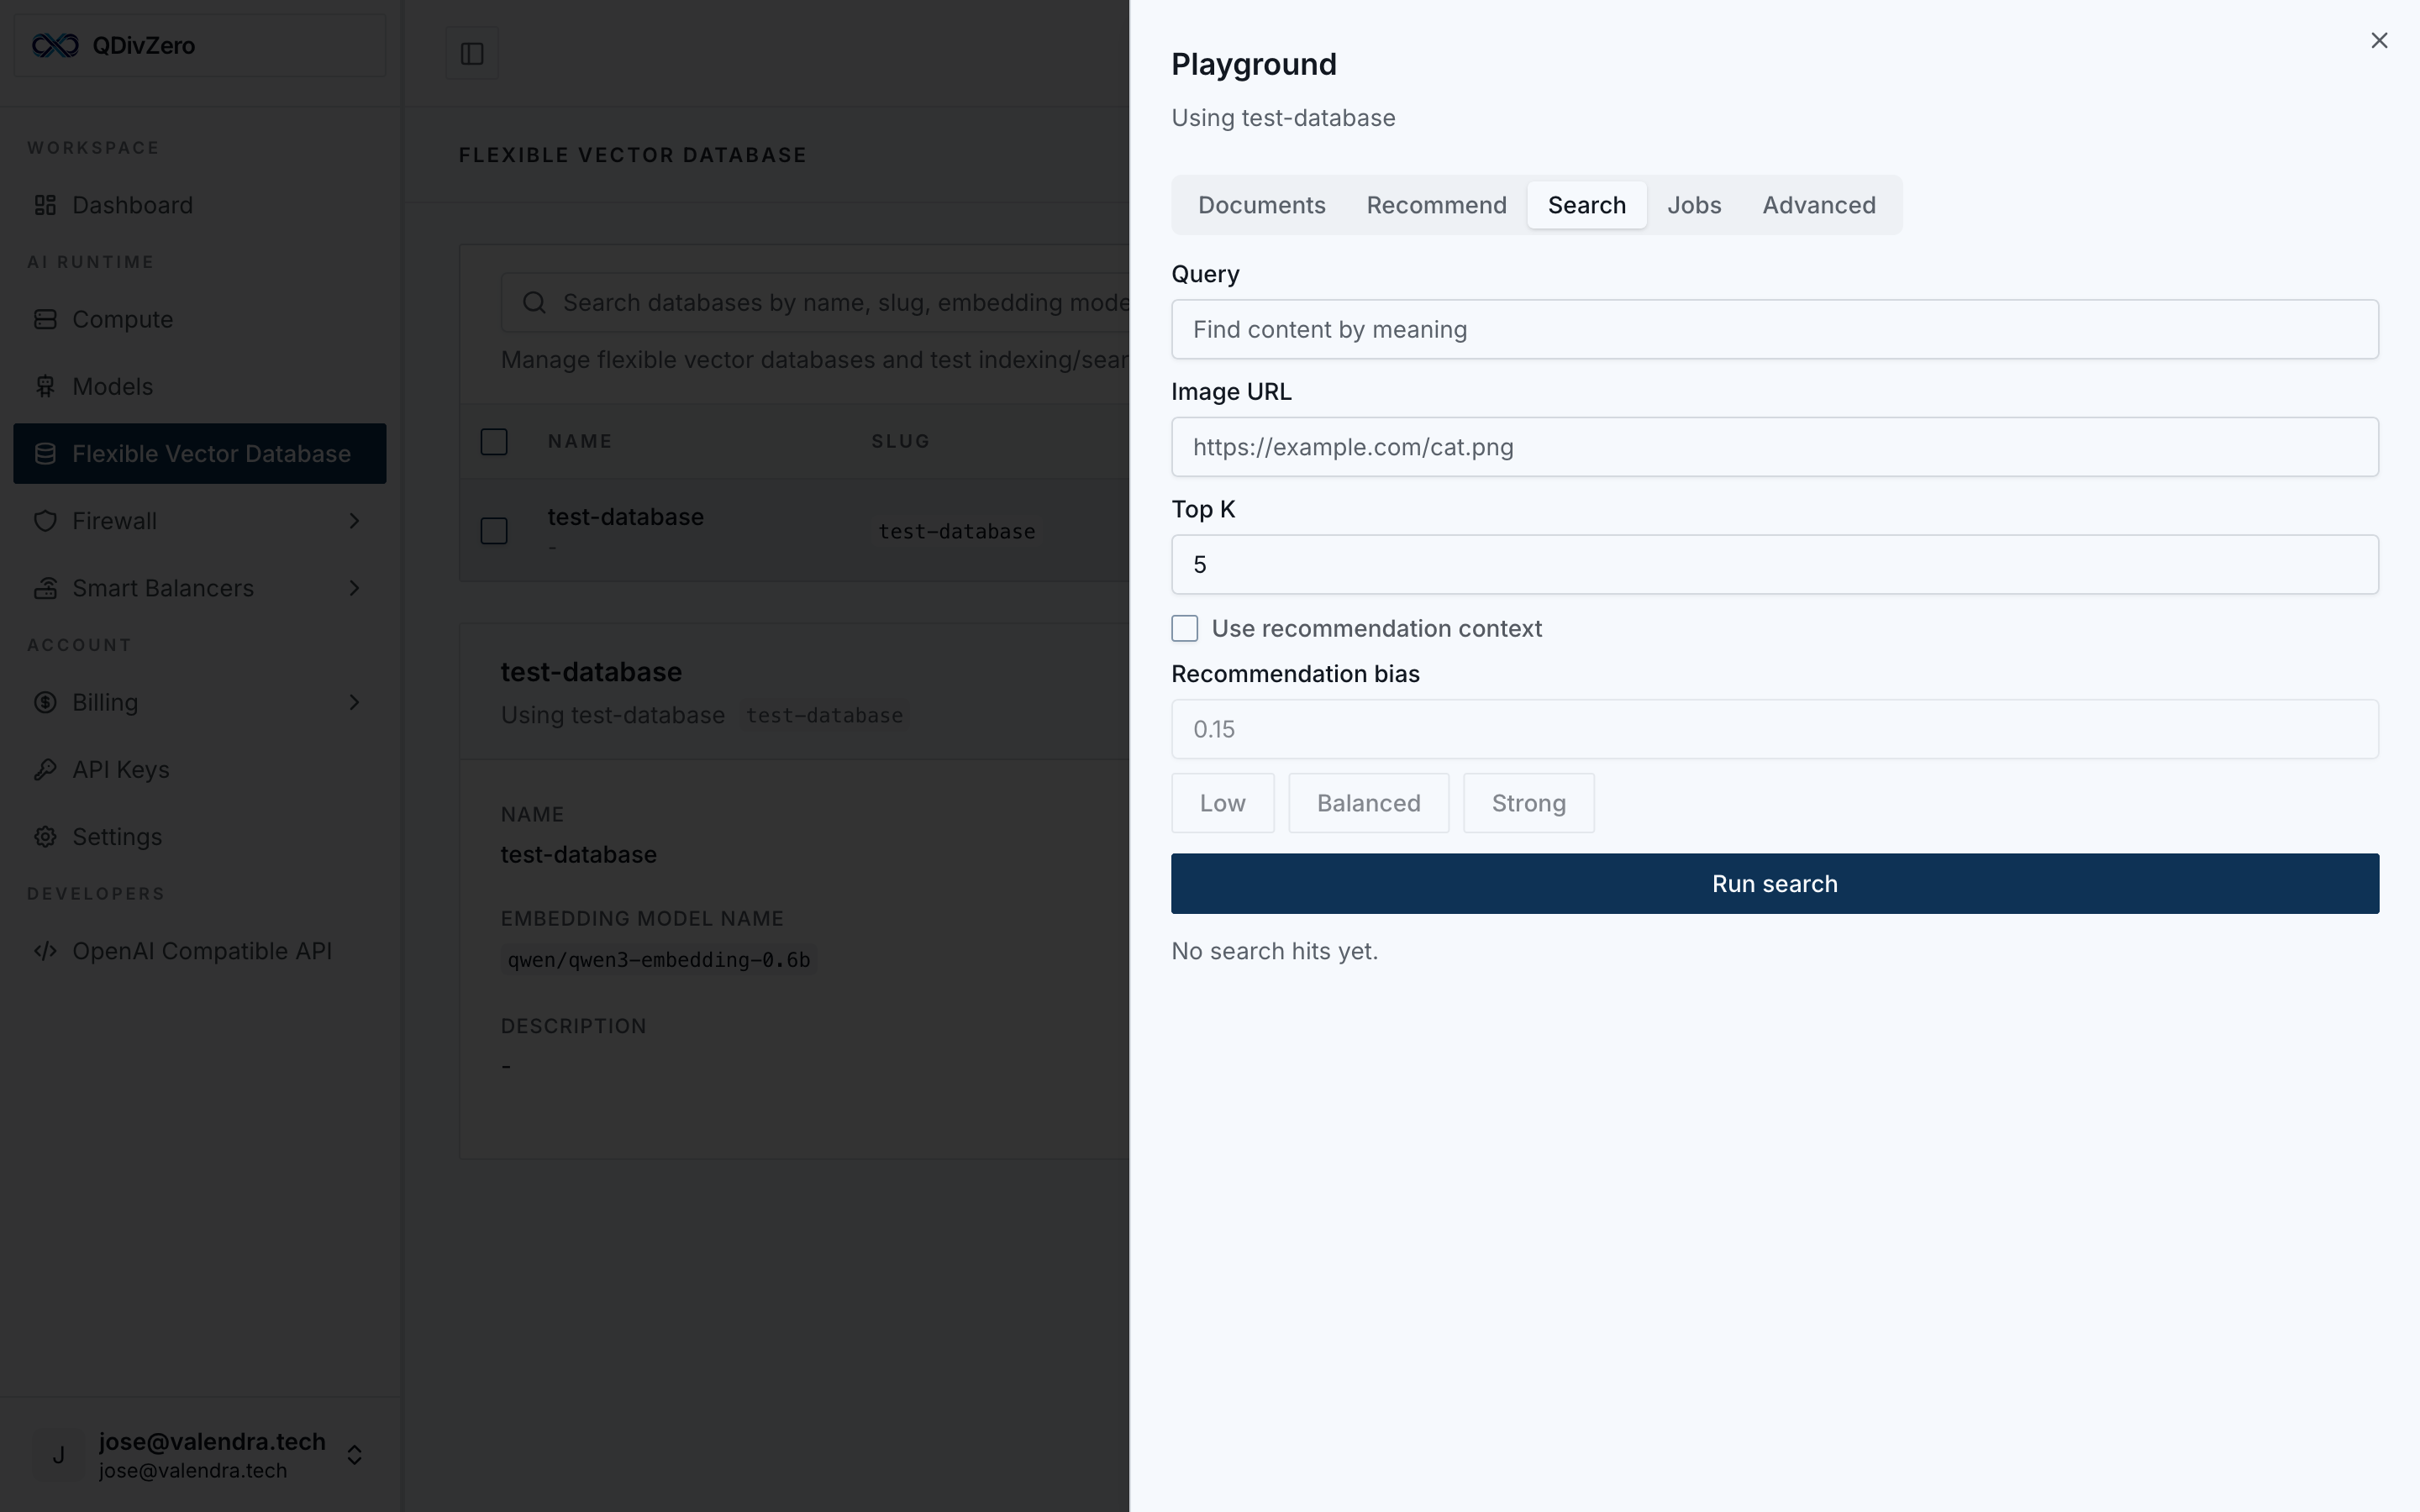The height and width of the screenshot is (1512, 2420).
Task: Focus the Query input field
Action: click(1775, 329)
